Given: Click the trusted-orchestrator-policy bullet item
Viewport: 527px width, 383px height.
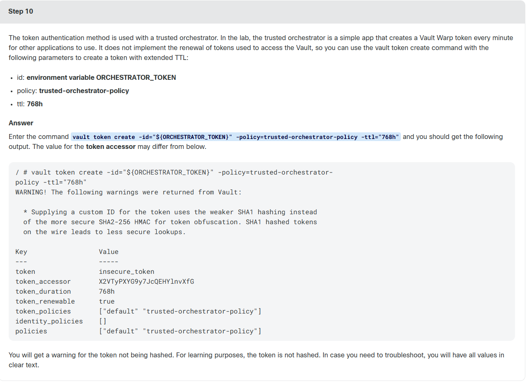Looking at the screenshot, I should [73, 91].
